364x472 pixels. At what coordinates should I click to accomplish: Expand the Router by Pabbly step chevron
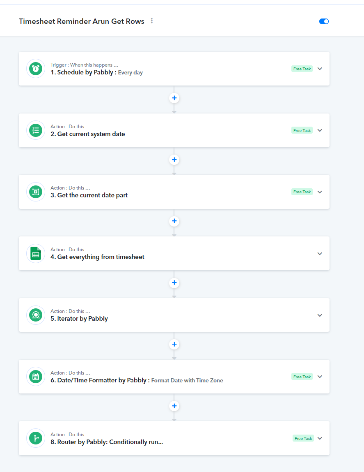(320, 438)
